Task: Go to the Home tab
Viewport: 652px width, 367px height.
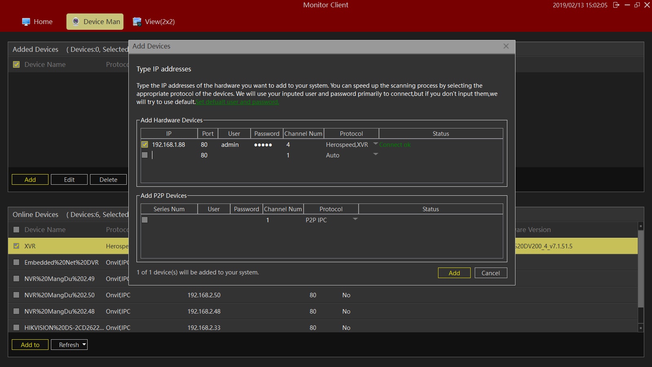Action: pos(43,22)
